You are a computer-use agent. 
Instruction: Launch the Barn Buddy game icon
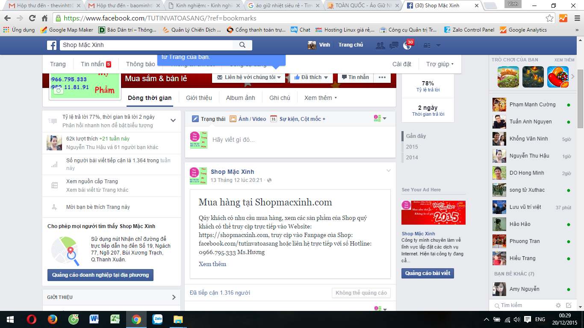coord(508,77)
